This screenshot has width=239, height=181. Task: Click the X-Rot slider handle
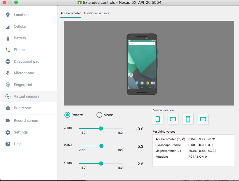tap(101, 146)
